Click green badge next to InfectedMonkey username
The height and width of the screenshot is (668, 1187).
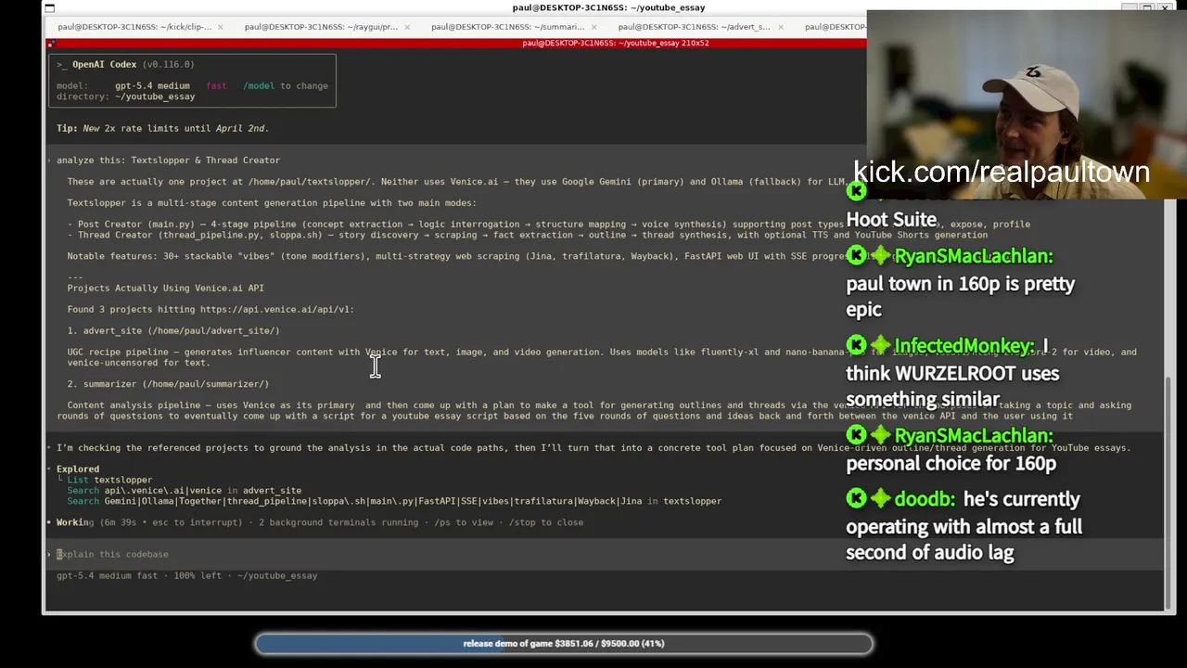[880, 345]
